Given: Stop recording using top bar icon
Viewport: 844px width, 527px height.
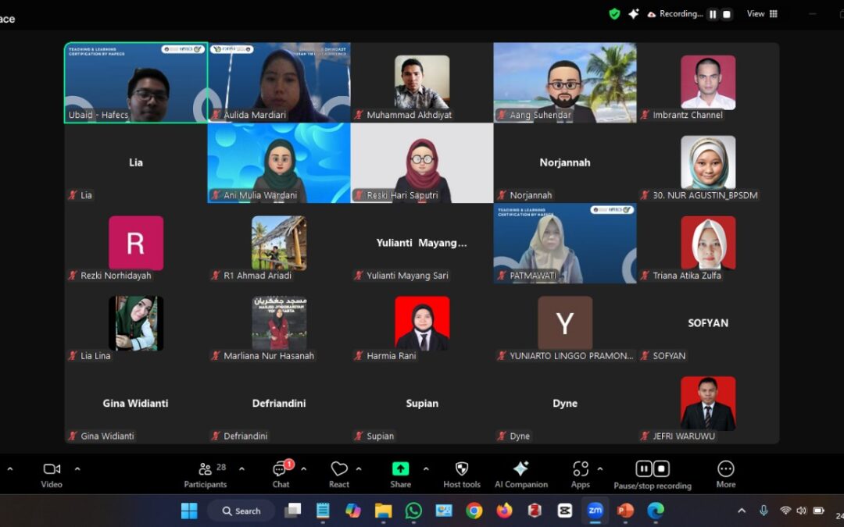Looking at the screenshot, I should [727, 15].
